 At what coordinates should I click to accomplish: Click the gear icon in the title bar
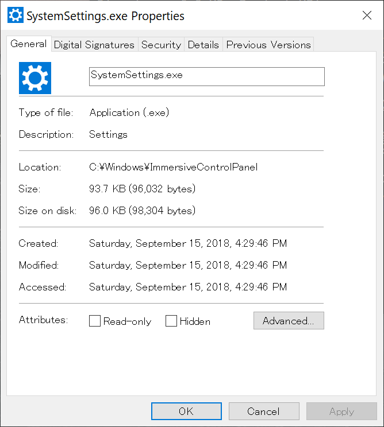[16, 15]
